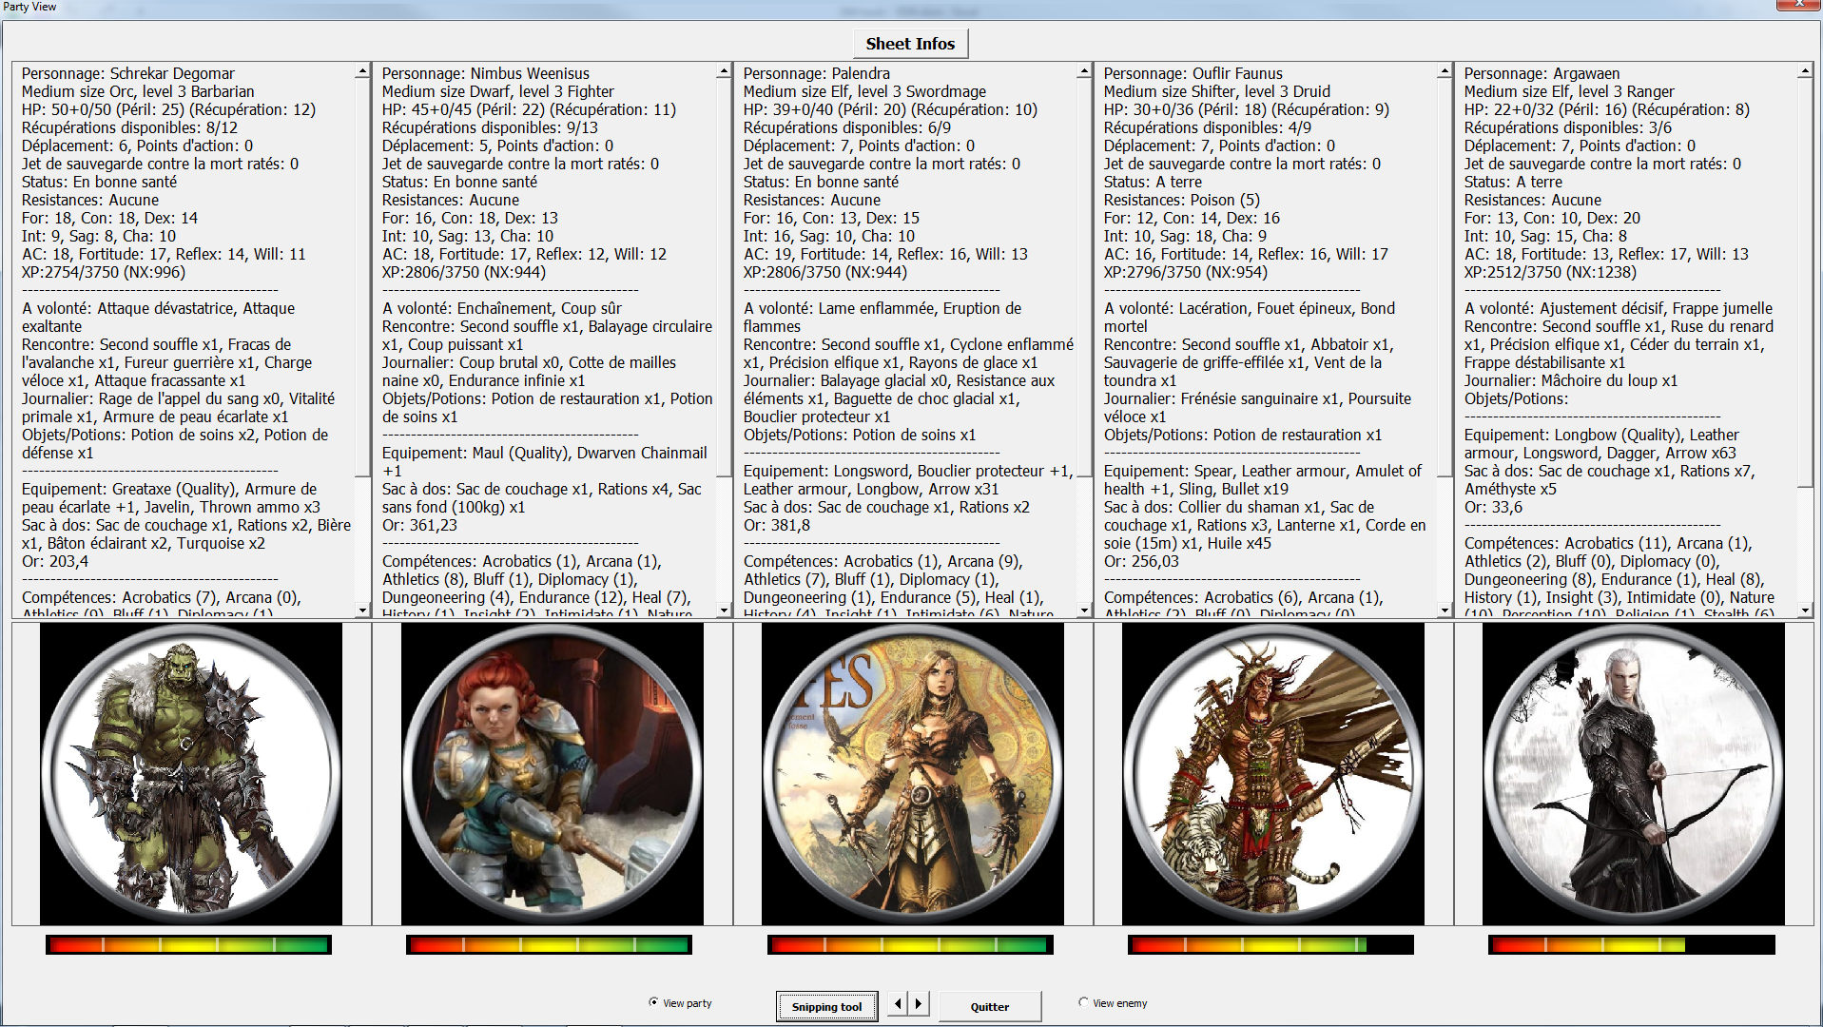
Task: Click scroll up arrow on Schrekar Degomar's sheet
Action: (x=362, y=71)
